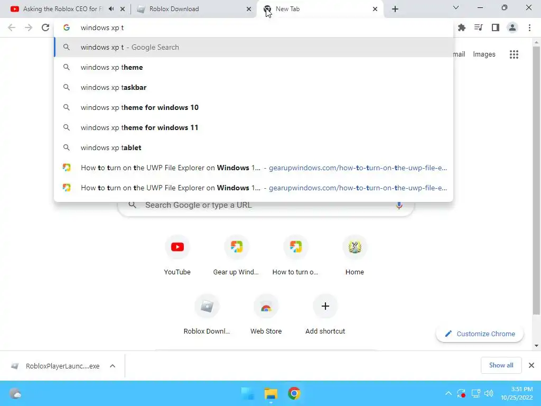
Task: Select the "windows xp t - Google Search" suggestion
Action: click(254, 47)
